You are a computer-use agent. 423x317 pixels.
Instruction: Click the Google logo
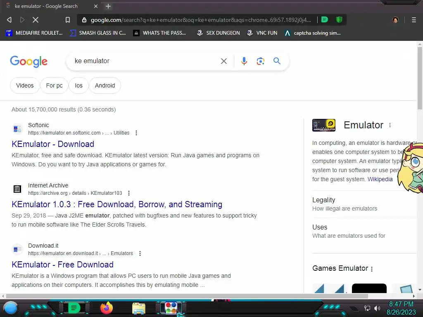coord(29,62)
